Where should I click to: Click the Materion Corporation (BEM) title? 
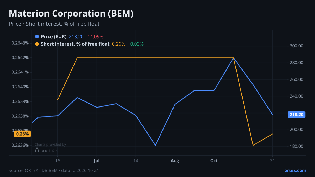(x=71, y=14)
